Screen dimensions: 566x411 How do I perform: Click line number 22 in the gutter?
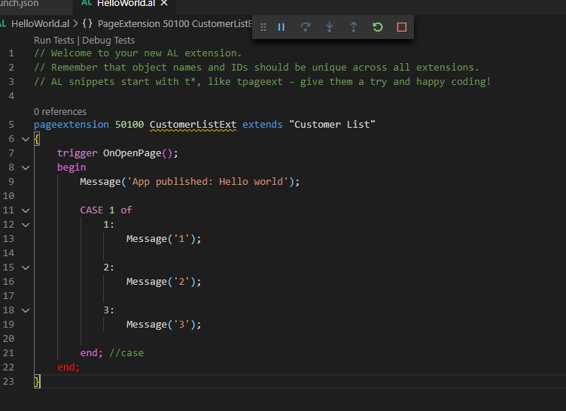(x=8, y=367)
